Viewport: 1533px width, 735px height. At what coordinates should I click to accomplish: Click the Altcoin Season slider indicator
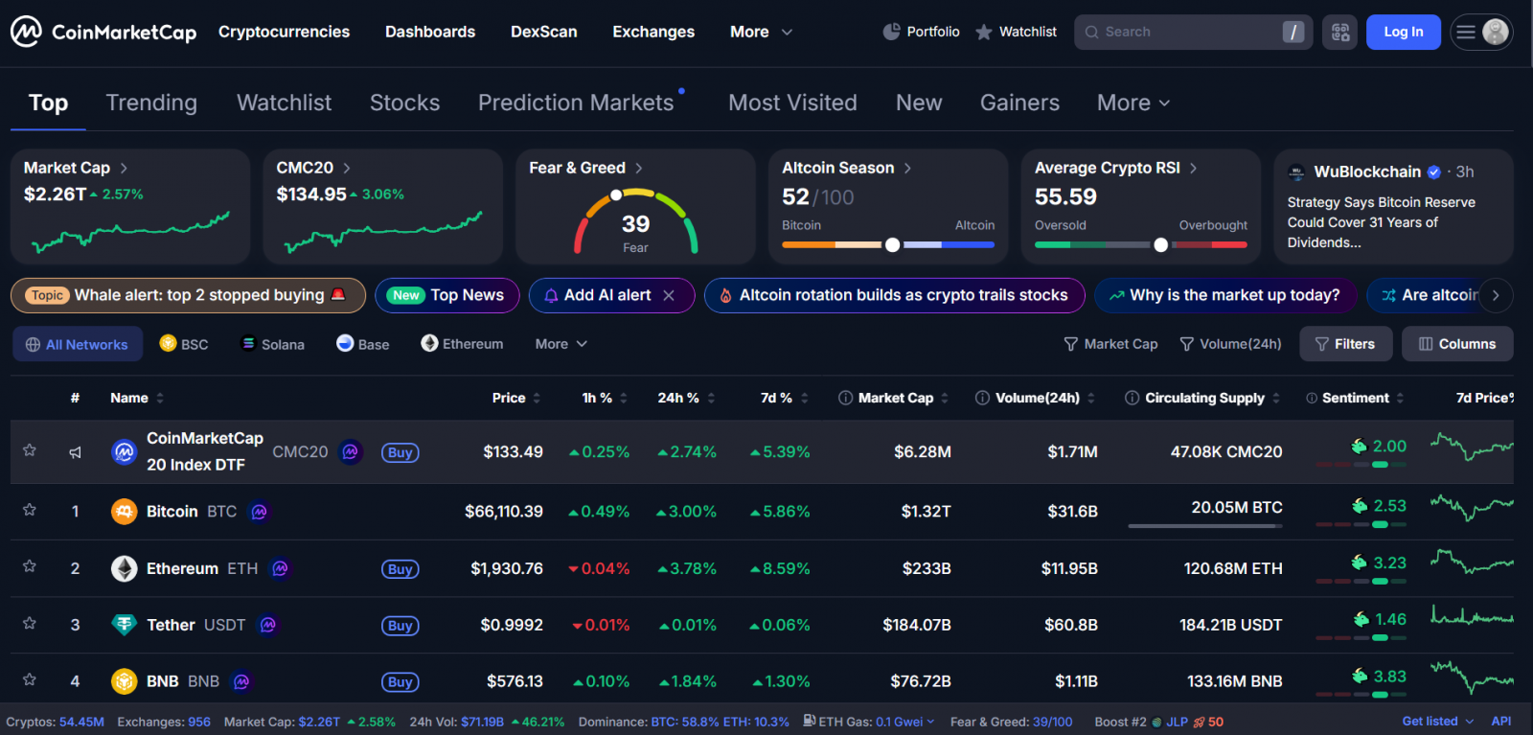pyautogui.click(x=892, y=244)
